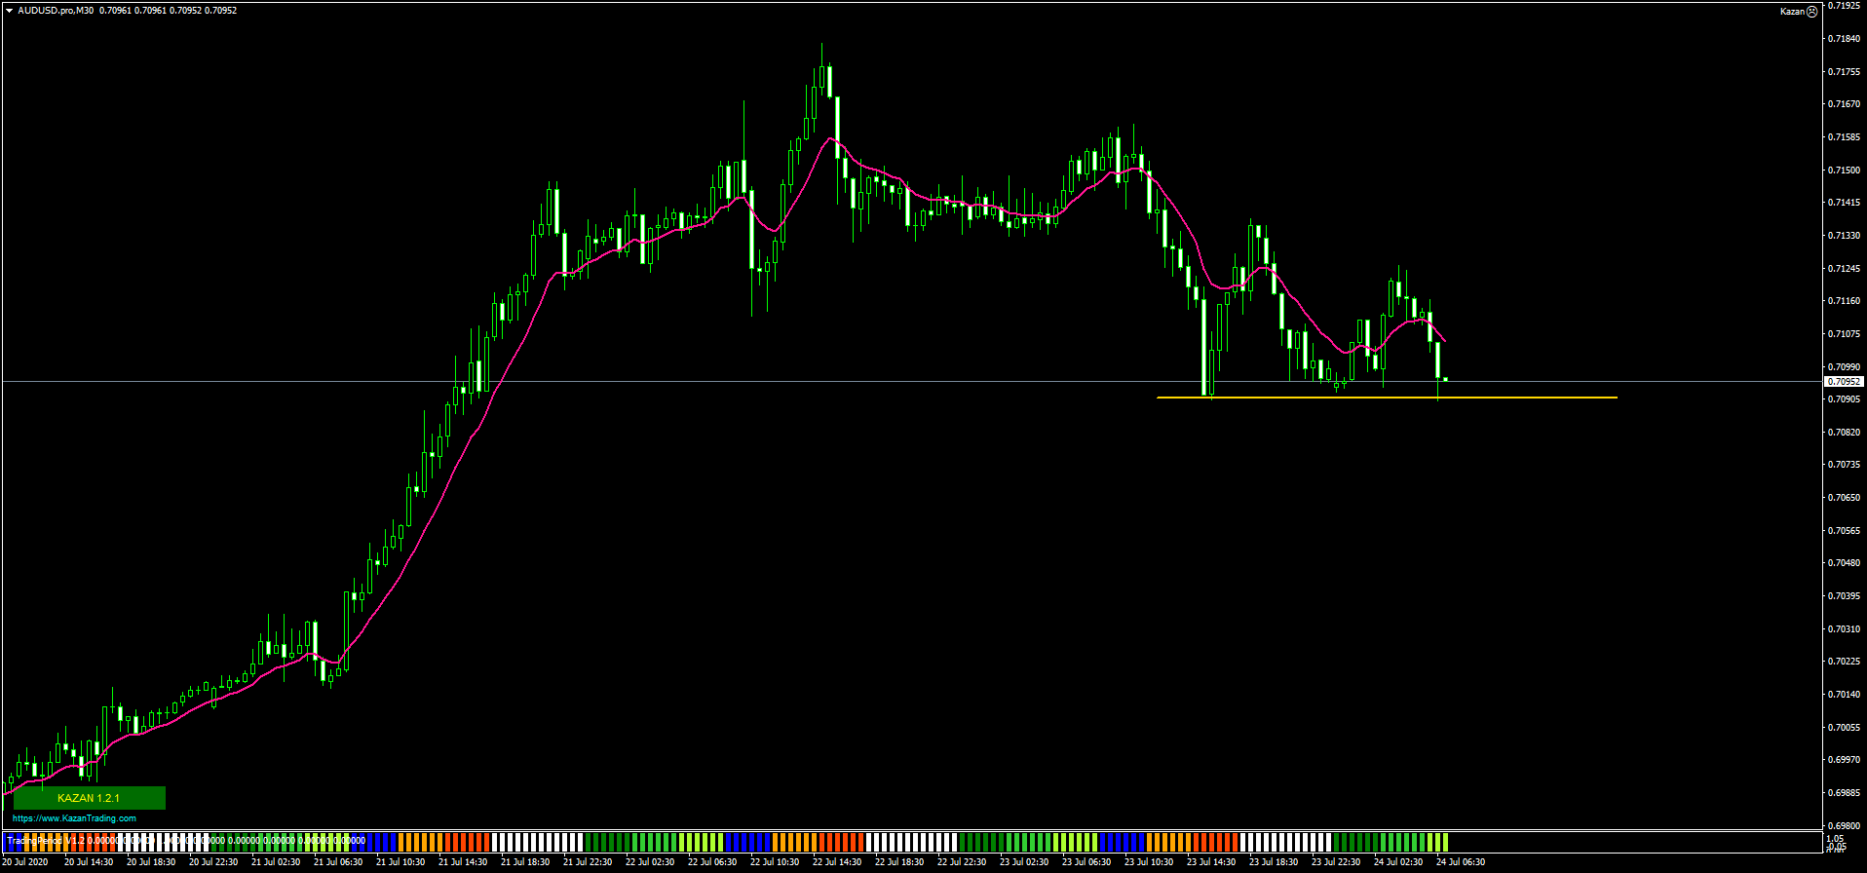Click the sad face Expert Advisor icon
Image resolution: width=1867 pixels, height=873 pixels.
(1811, 12)
